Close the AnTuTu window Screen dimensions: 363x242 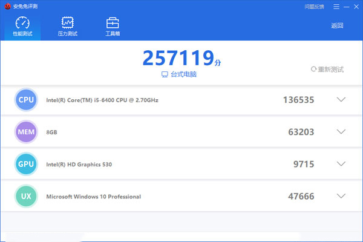(356, 7)
